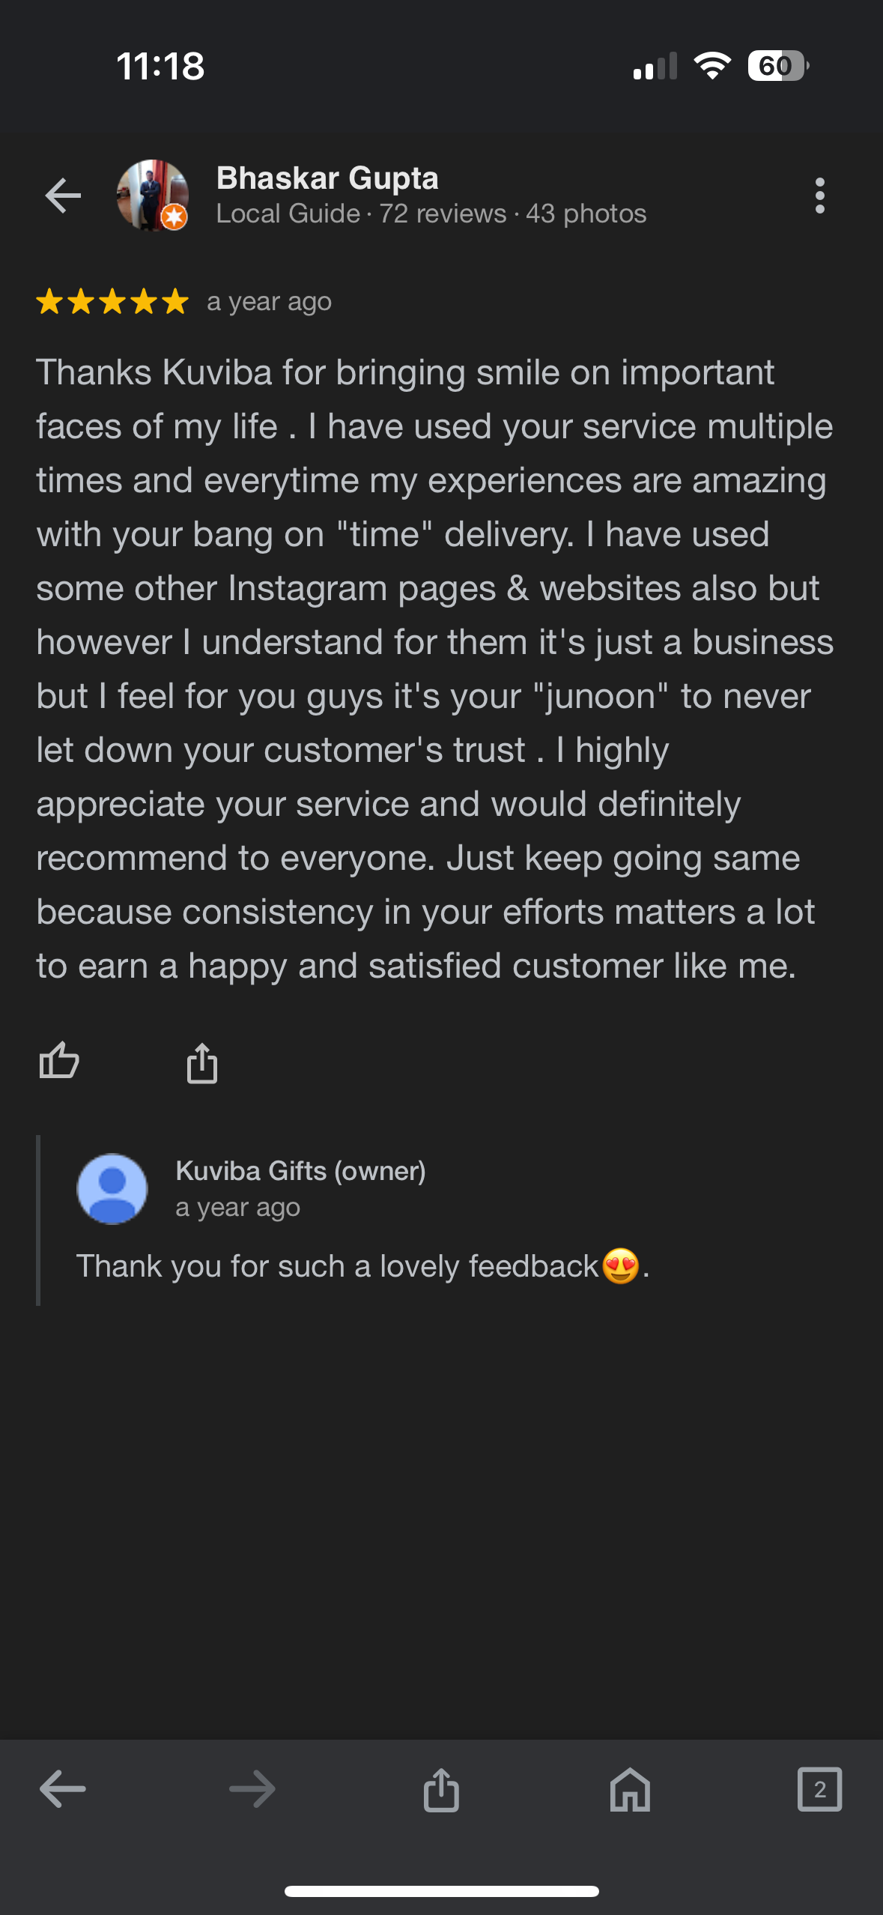The image size is (883, 1915).
Task: Tap the cellular signal strength icon
Action: point(655,66)
